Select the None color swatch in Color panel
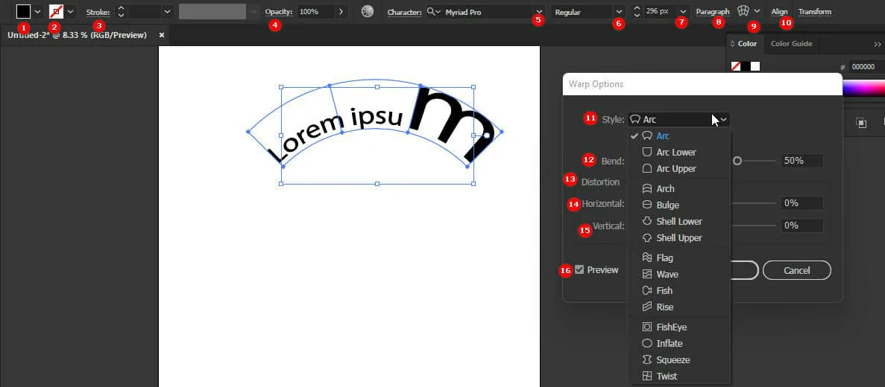 [x=736, y=66]
